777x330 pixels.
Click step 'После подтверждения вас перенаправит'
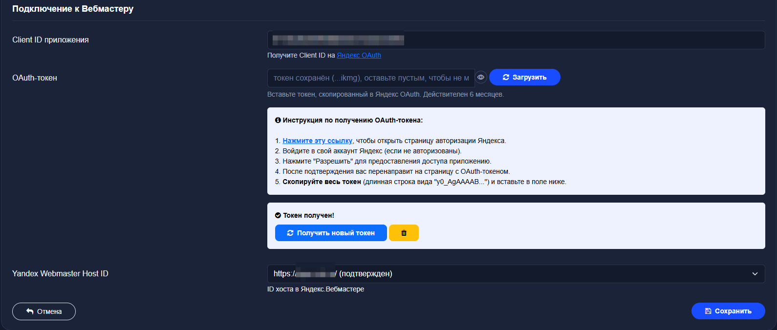pyautogui.click(x=396, y=171)
